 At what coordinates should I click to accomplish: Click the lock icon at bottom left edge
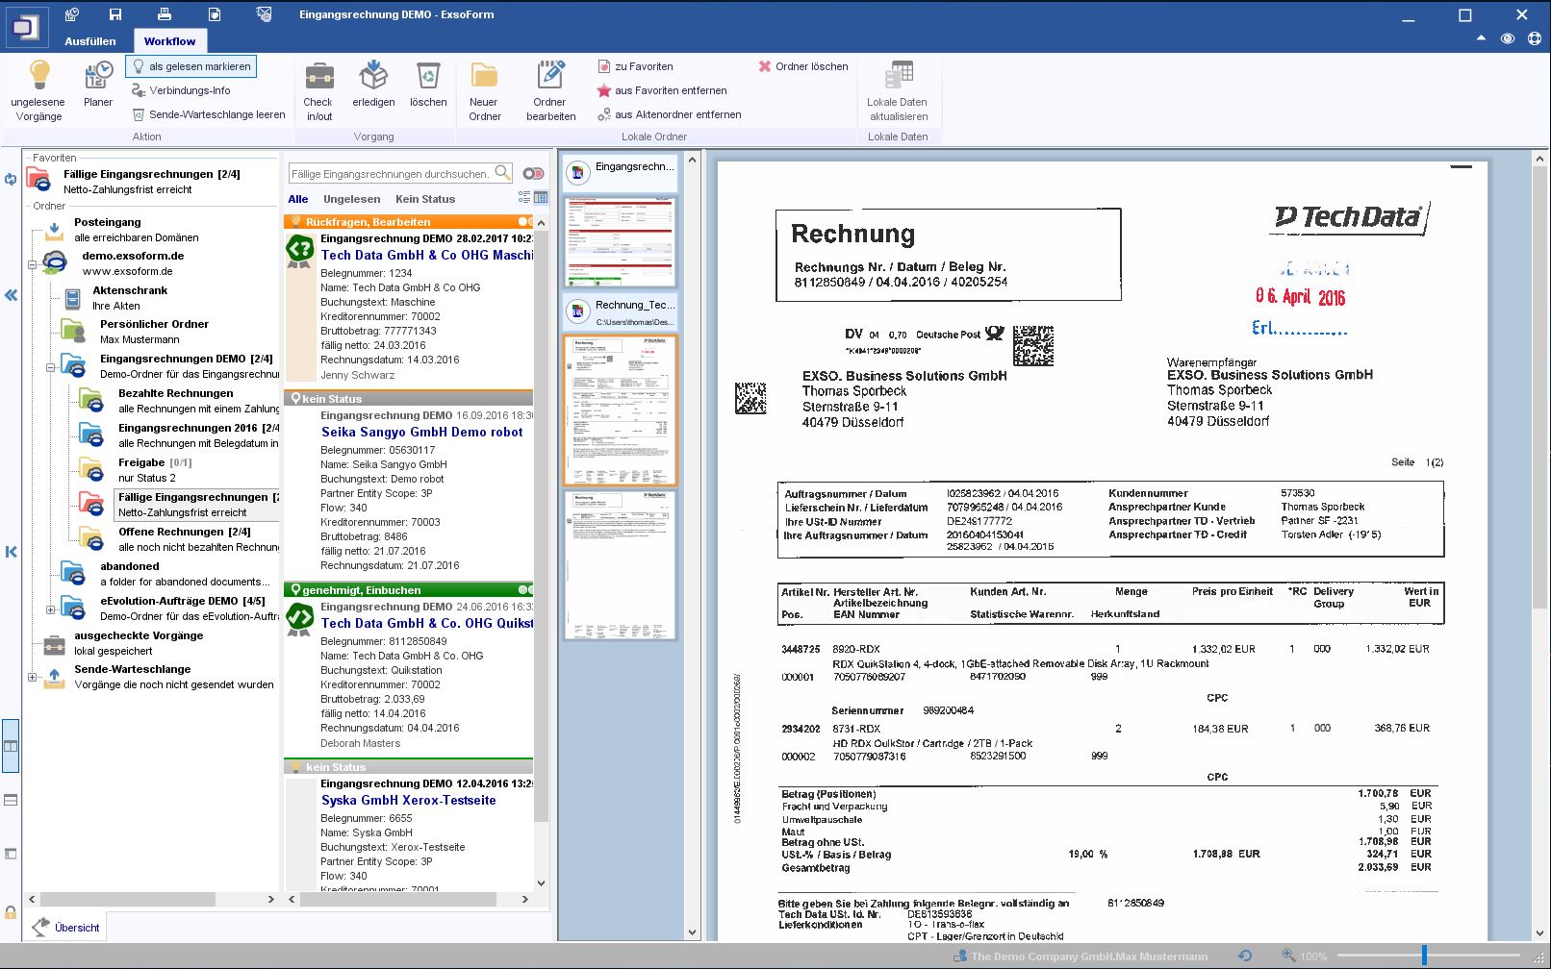click(11, 912)
